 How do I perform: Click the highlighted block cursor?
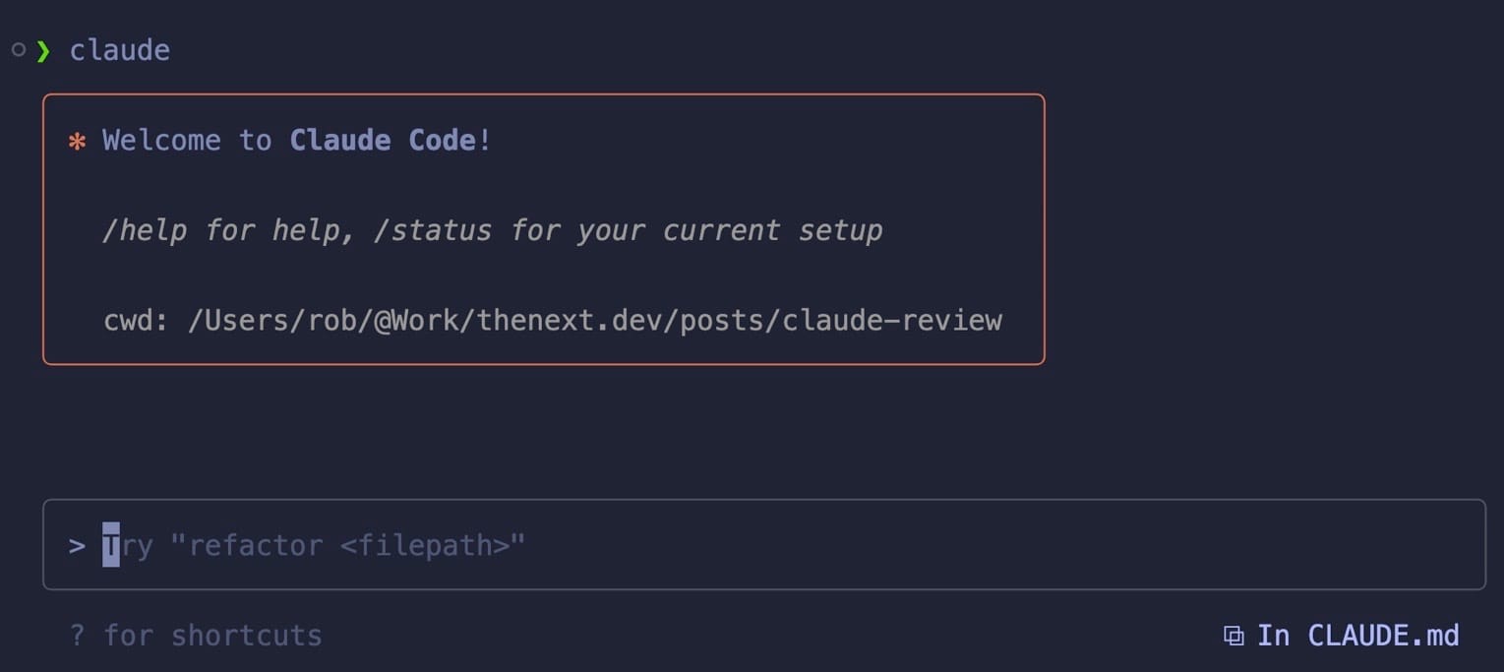[111, 545]
